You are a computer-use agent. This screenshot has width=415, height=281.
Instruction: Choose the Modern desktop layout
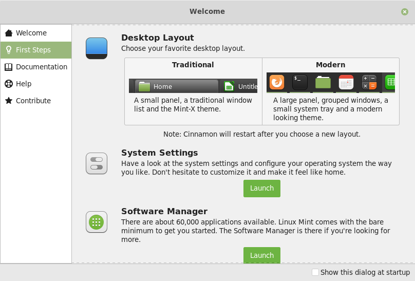[330, 91]
